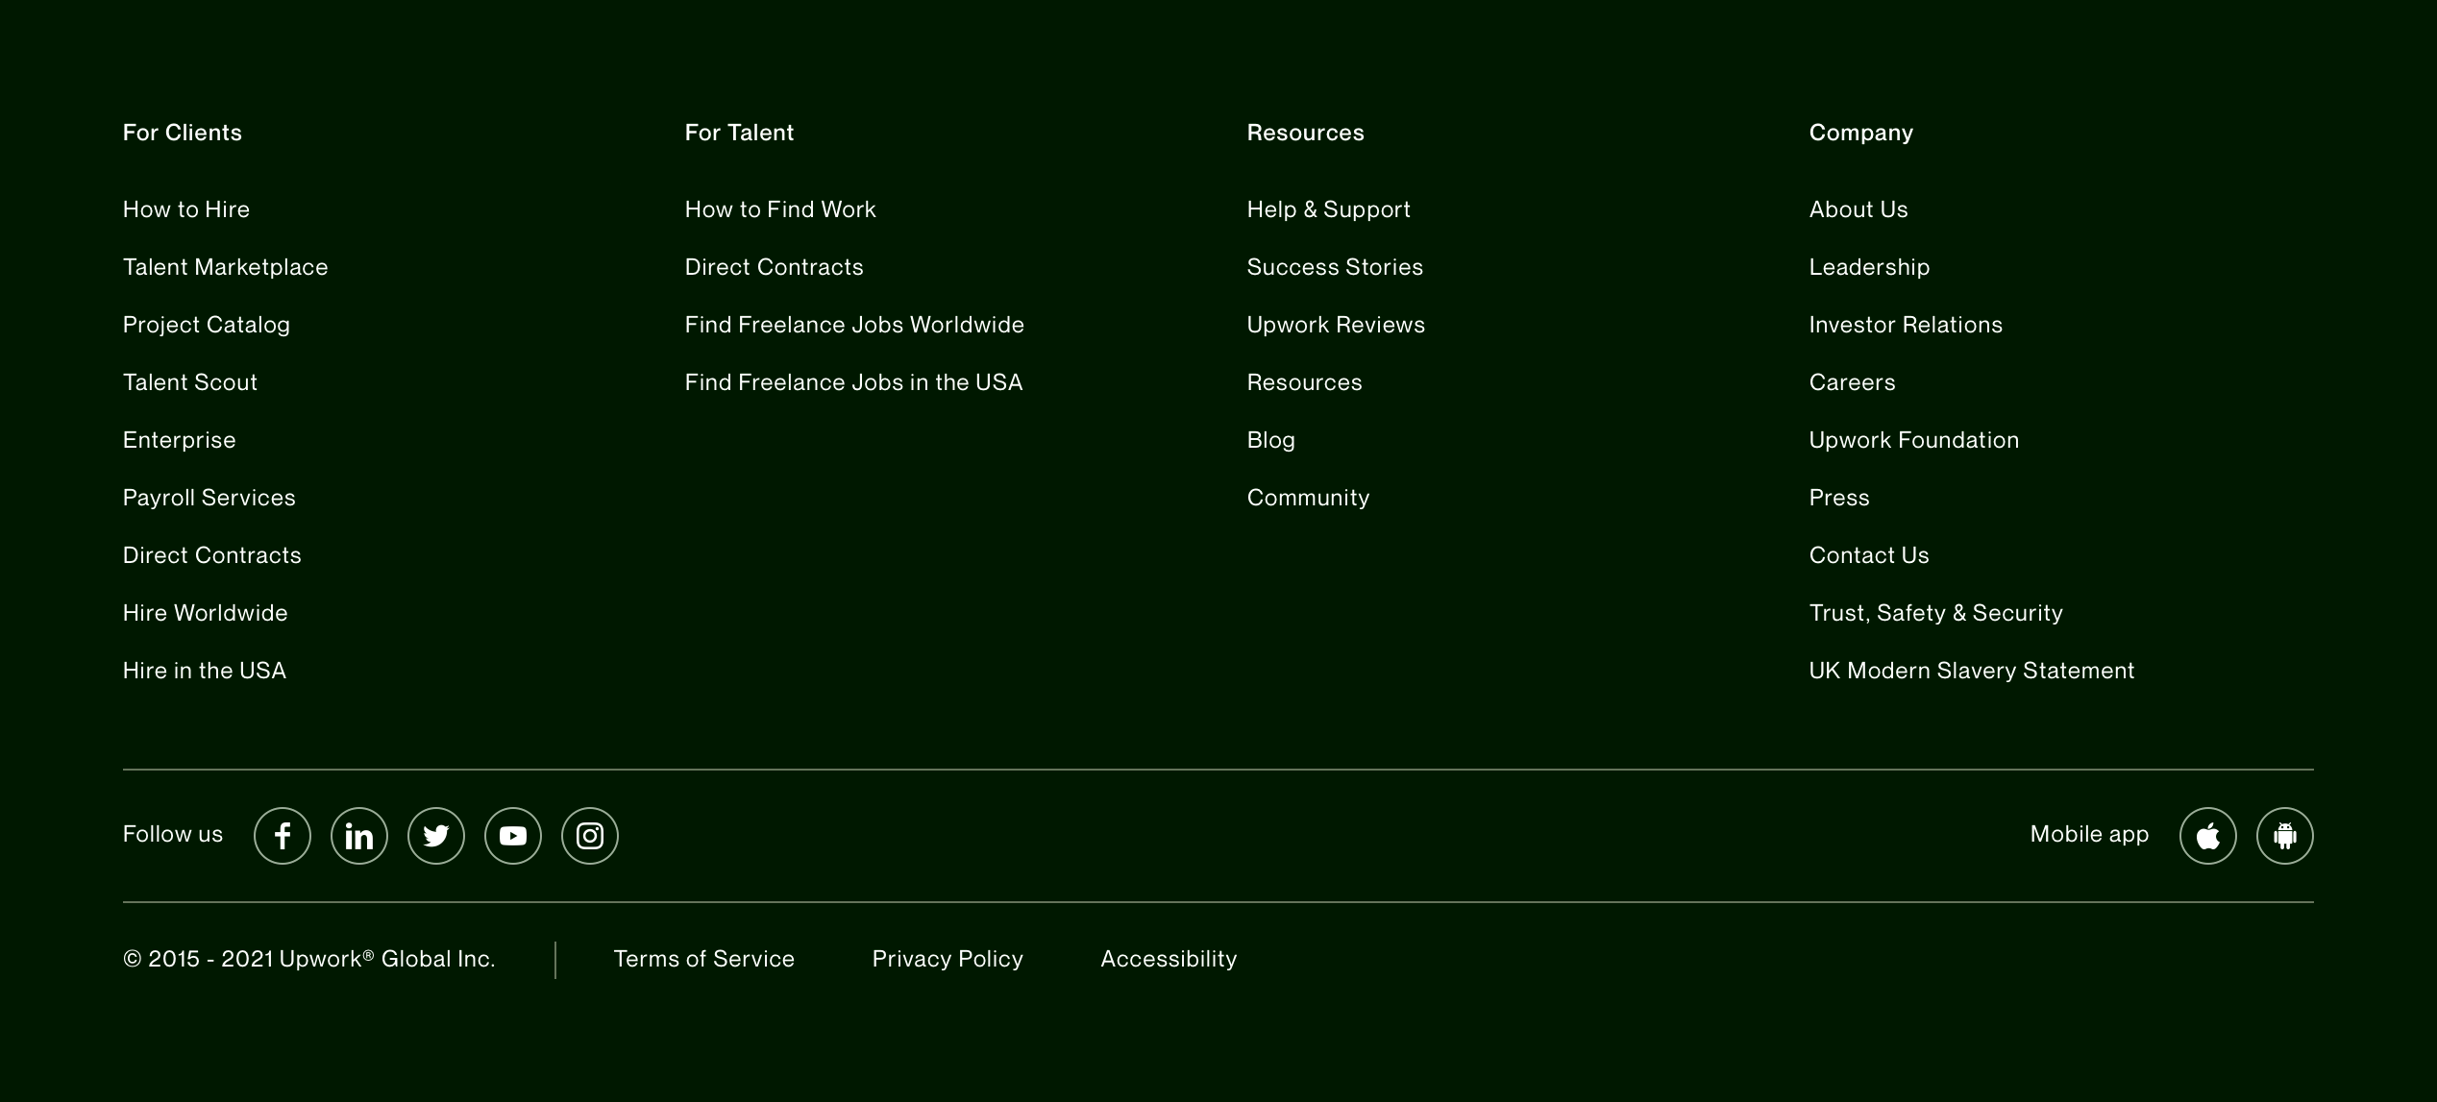The height and width of the screenshot is (1102, 2437).
Task: Click the YouTube play icon
Action: pos(513,836)
